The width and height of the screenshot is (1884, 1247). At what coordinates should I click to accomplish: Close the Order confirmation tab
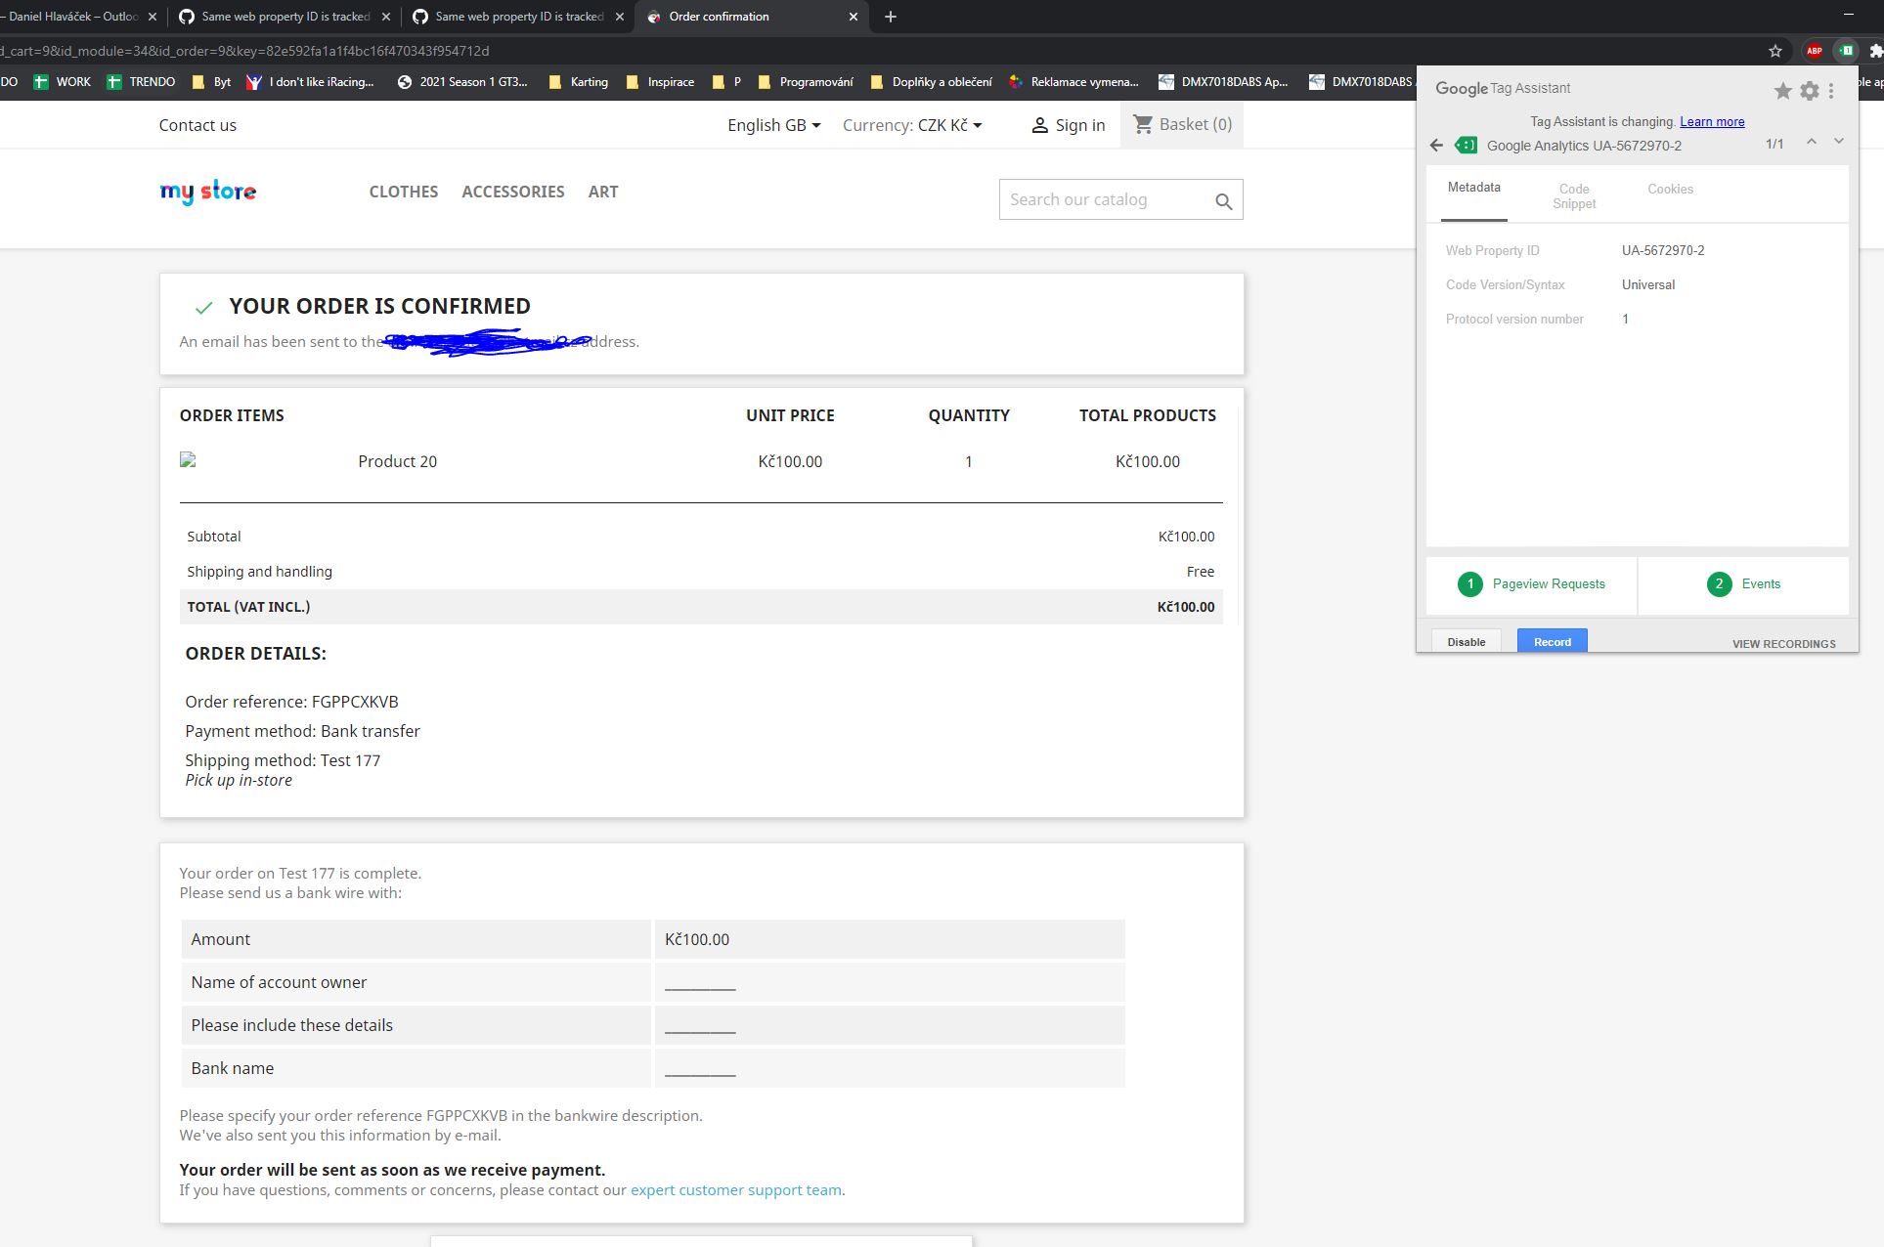tap(854, 17)
